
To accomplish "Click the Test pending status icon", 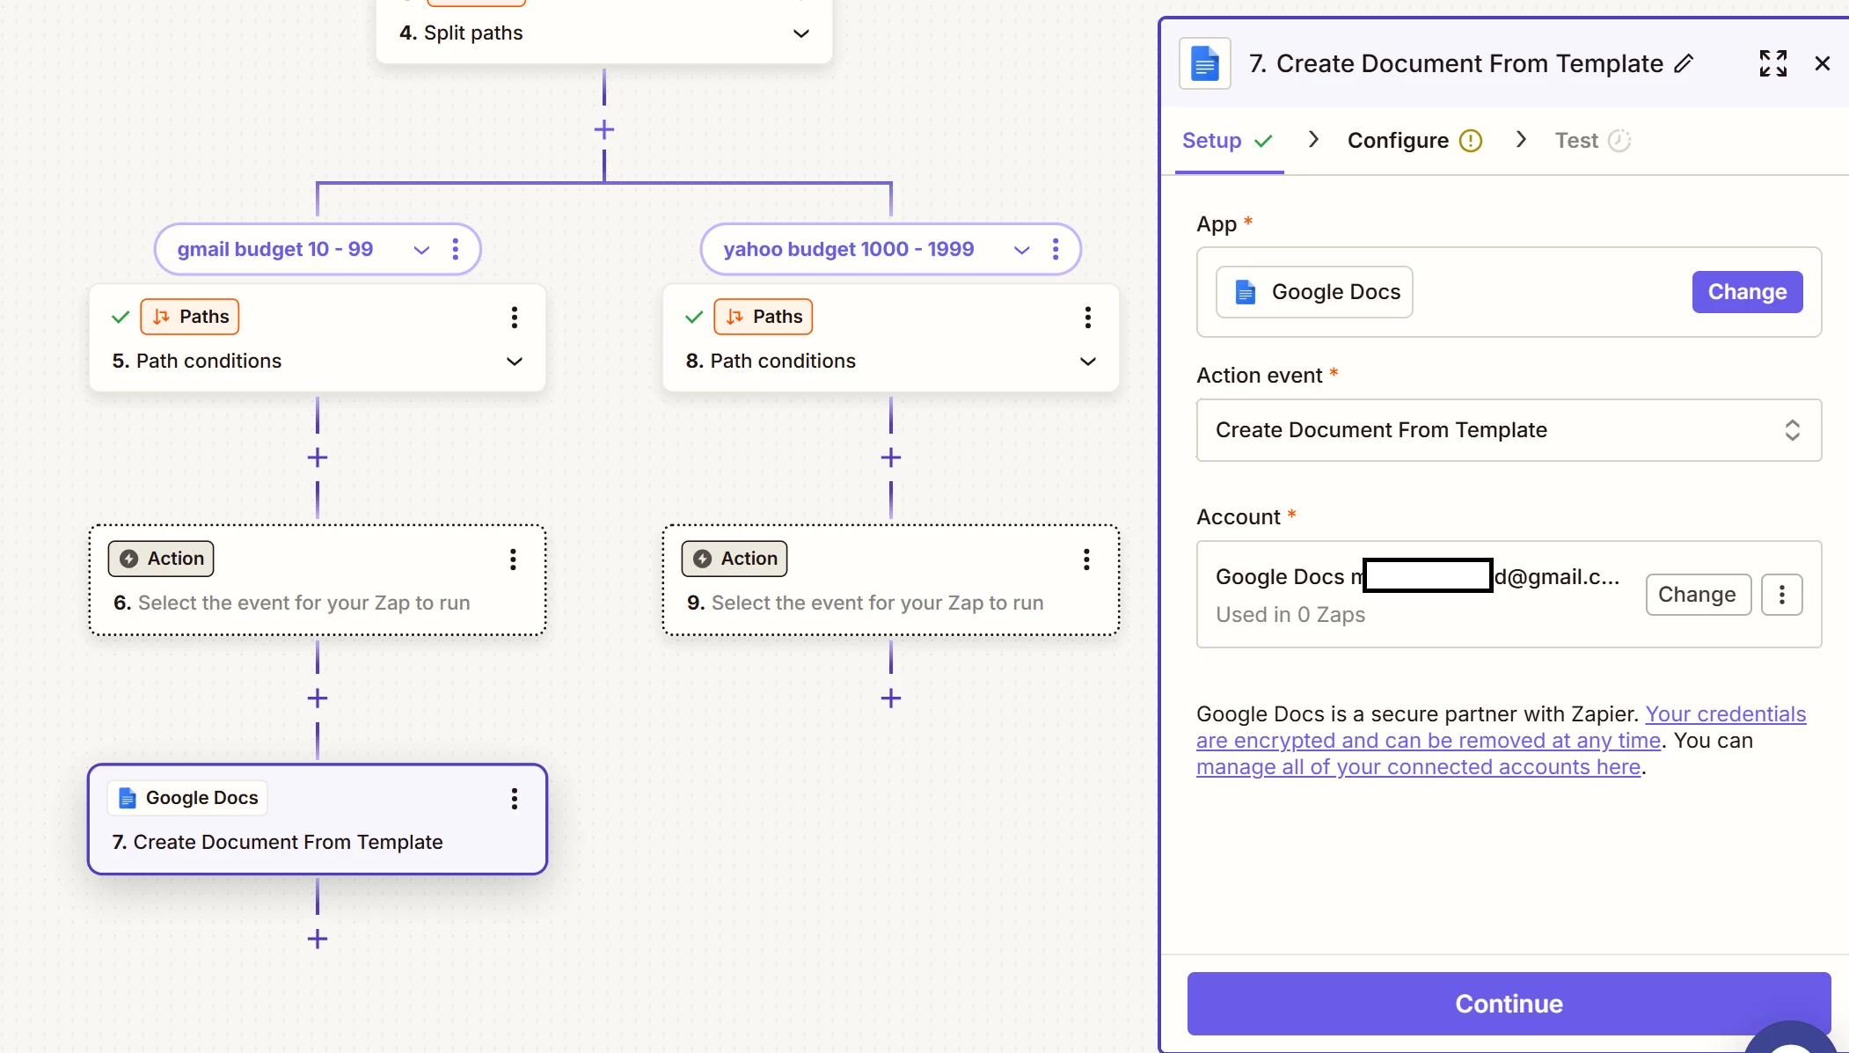I will click(x=1619, y=141).
